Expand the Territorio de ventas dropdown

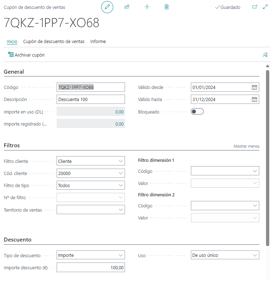[90, 210]
